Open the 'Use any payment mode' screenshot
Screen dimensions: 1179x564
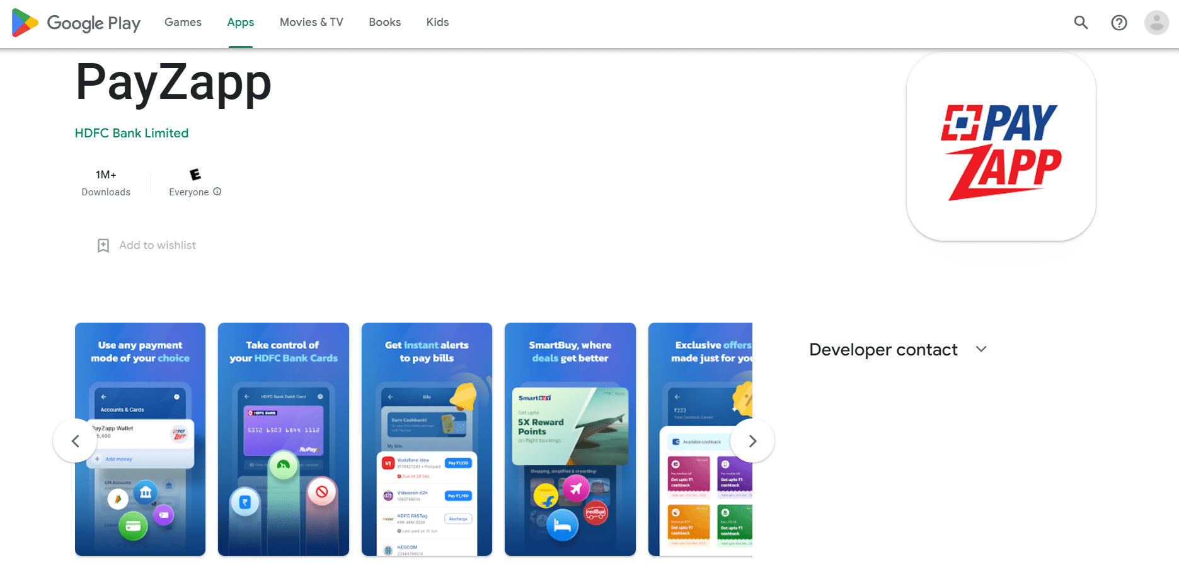140,439
